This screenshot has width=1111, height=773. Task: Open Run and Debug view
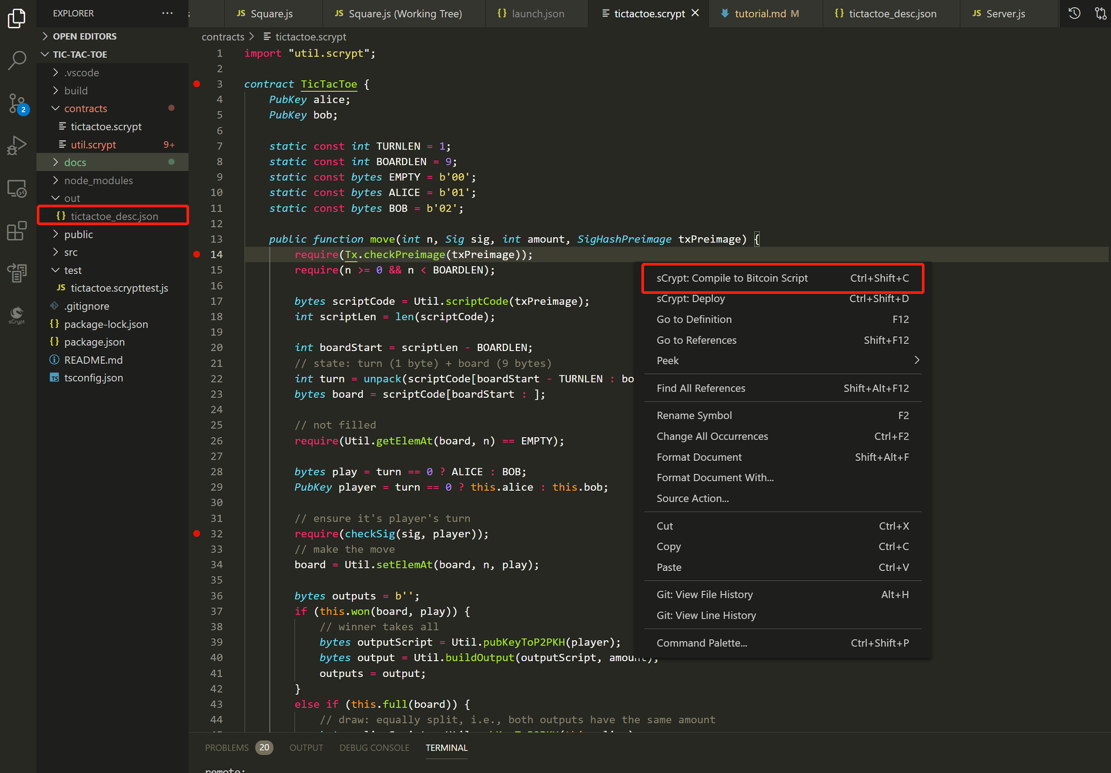(x=17, y=145)
